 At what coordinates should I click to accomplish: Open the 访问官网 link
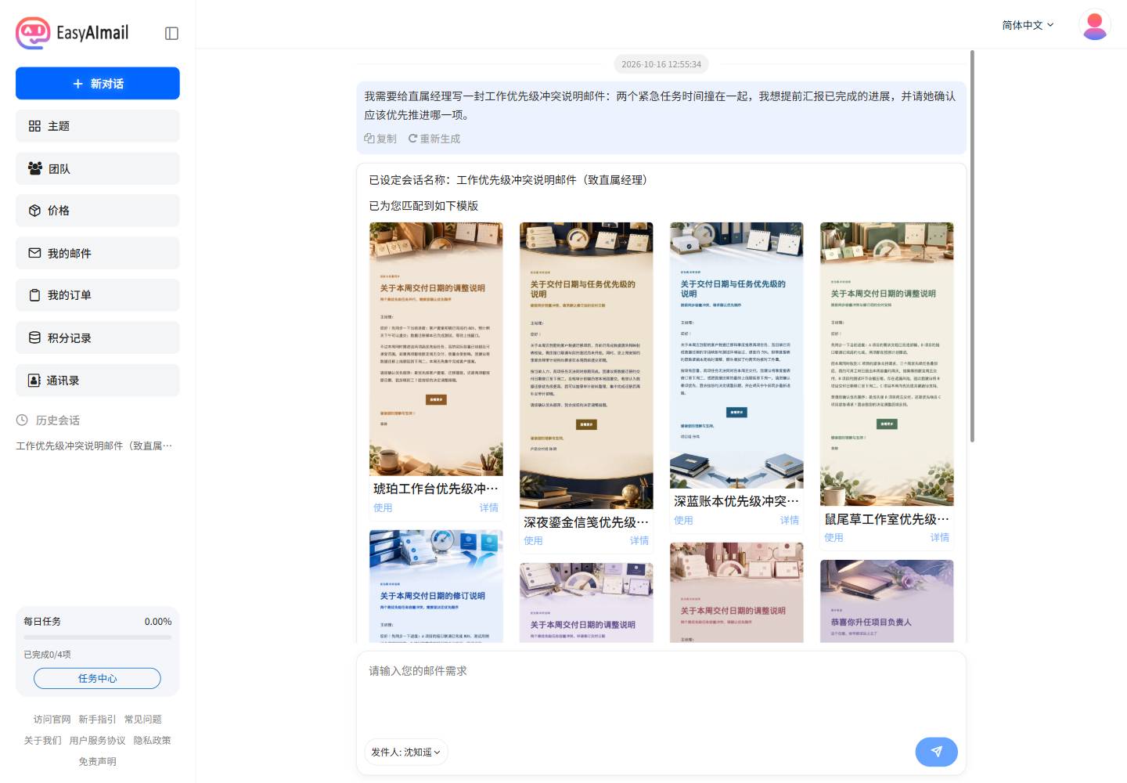(x=52, y=719)
